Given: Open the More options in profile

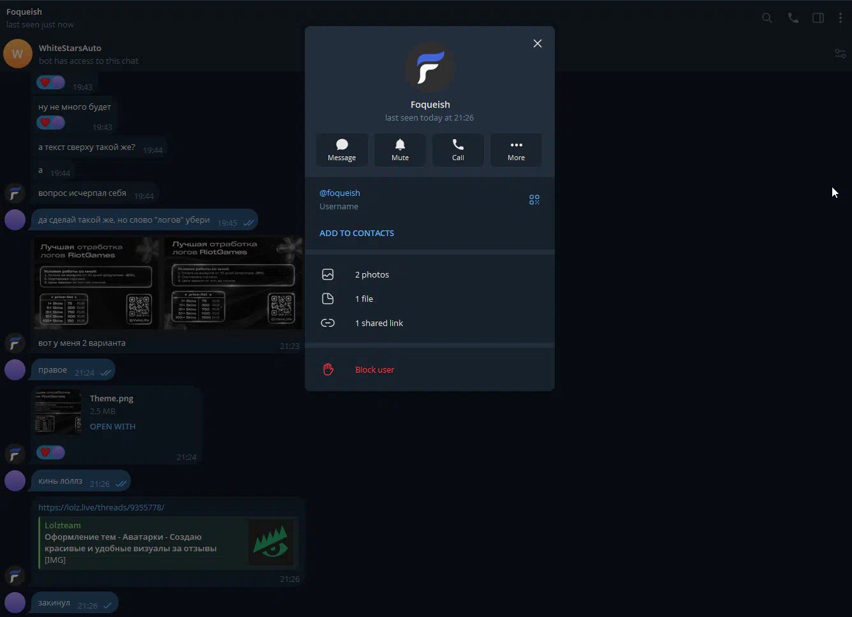Looking at the screenshot, I should coord(516,150).
